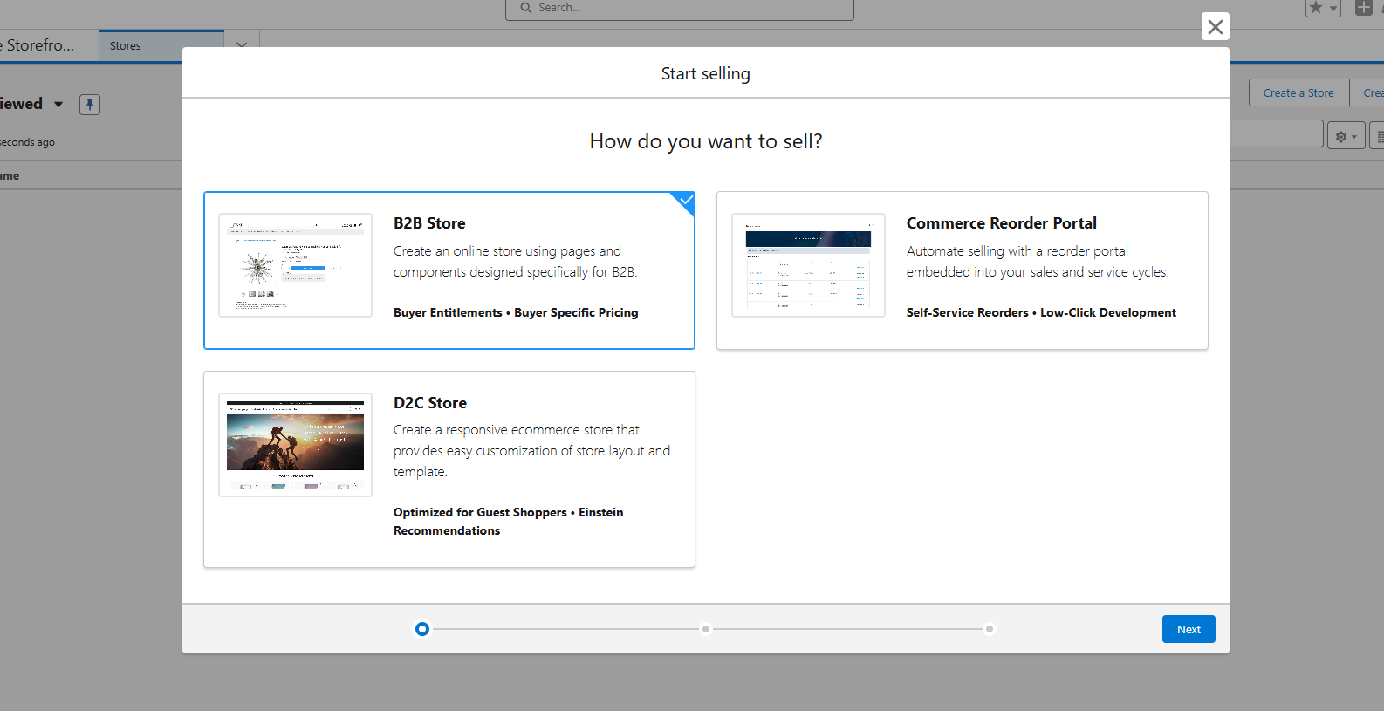The image size is (1384, 711).
Task: Open the Stores tab dropdown chevron
Action: pos(242,45)
